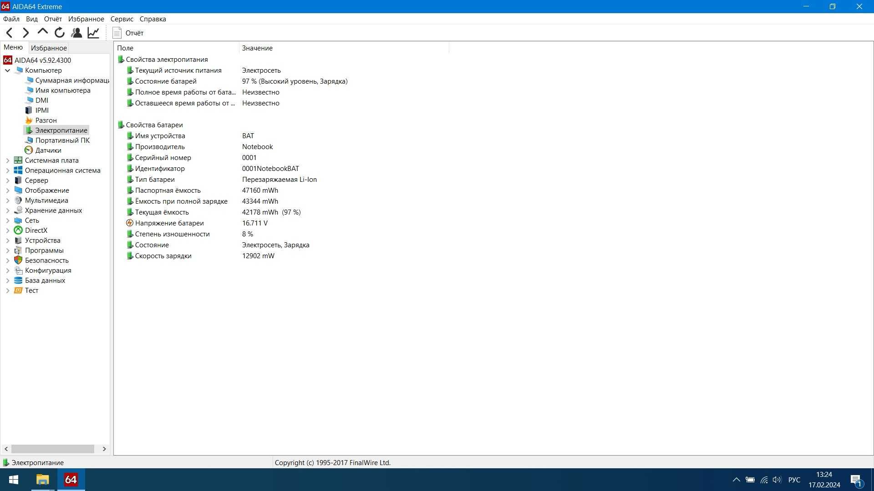Click the Значение column header
Screen dimensions: 874x491
344,48
